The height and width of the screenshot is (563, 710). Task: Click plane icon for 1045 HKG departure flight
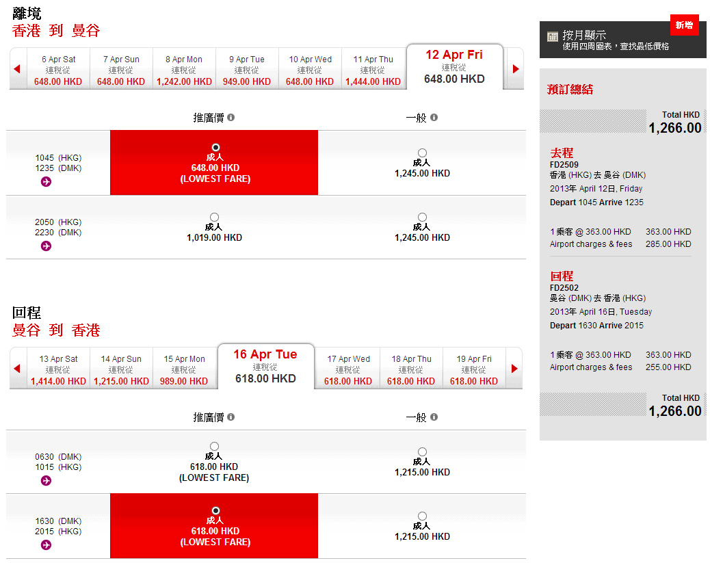(x=46, y=181)
